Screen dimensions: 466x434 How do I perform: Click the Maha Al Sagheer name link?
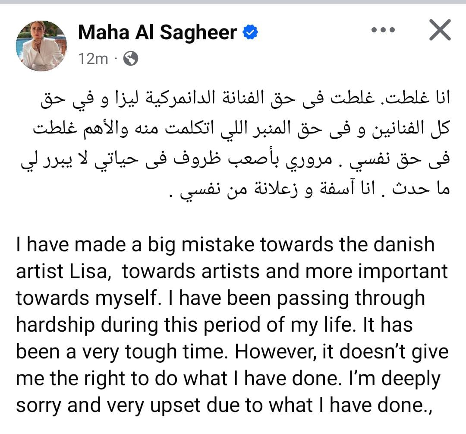coord(157,32)
